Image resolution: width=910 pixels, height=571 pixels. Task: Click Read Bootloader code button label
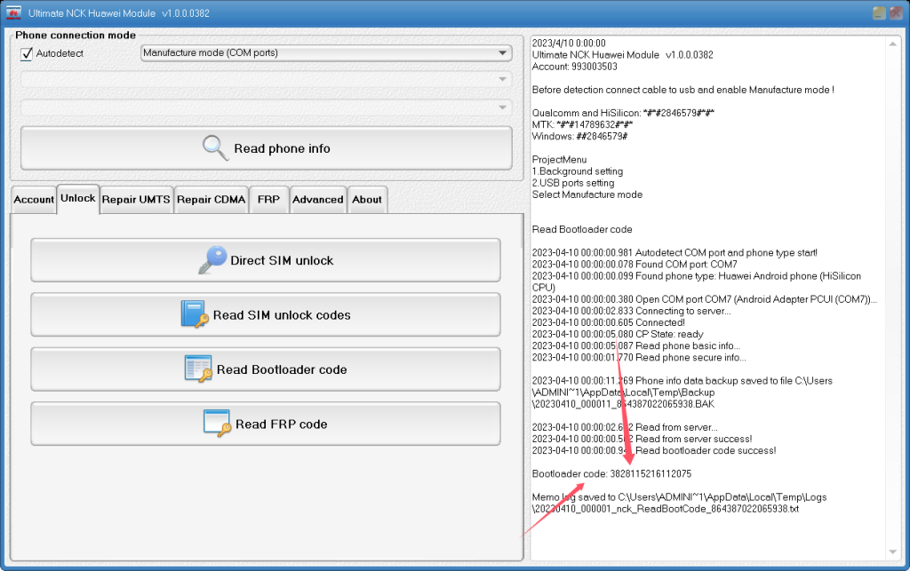[282, 369]
